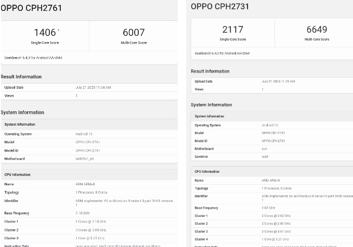Select the 2117 single-core score

(x=233, y=30)
